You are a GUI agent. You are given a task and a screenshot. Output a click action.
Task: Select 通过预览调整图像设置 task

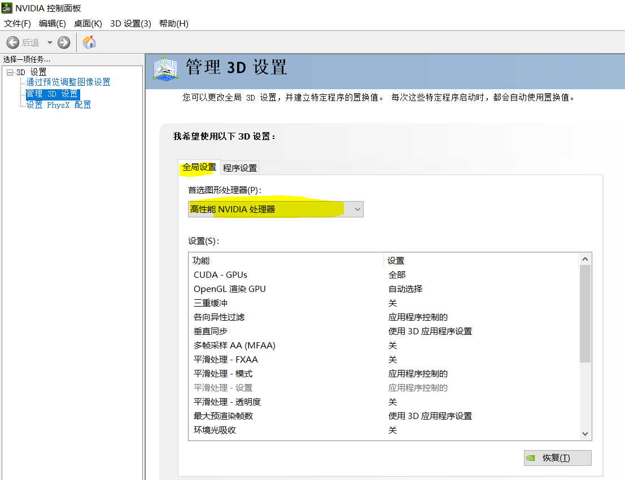pyautogui.click(x=68, y=82)
